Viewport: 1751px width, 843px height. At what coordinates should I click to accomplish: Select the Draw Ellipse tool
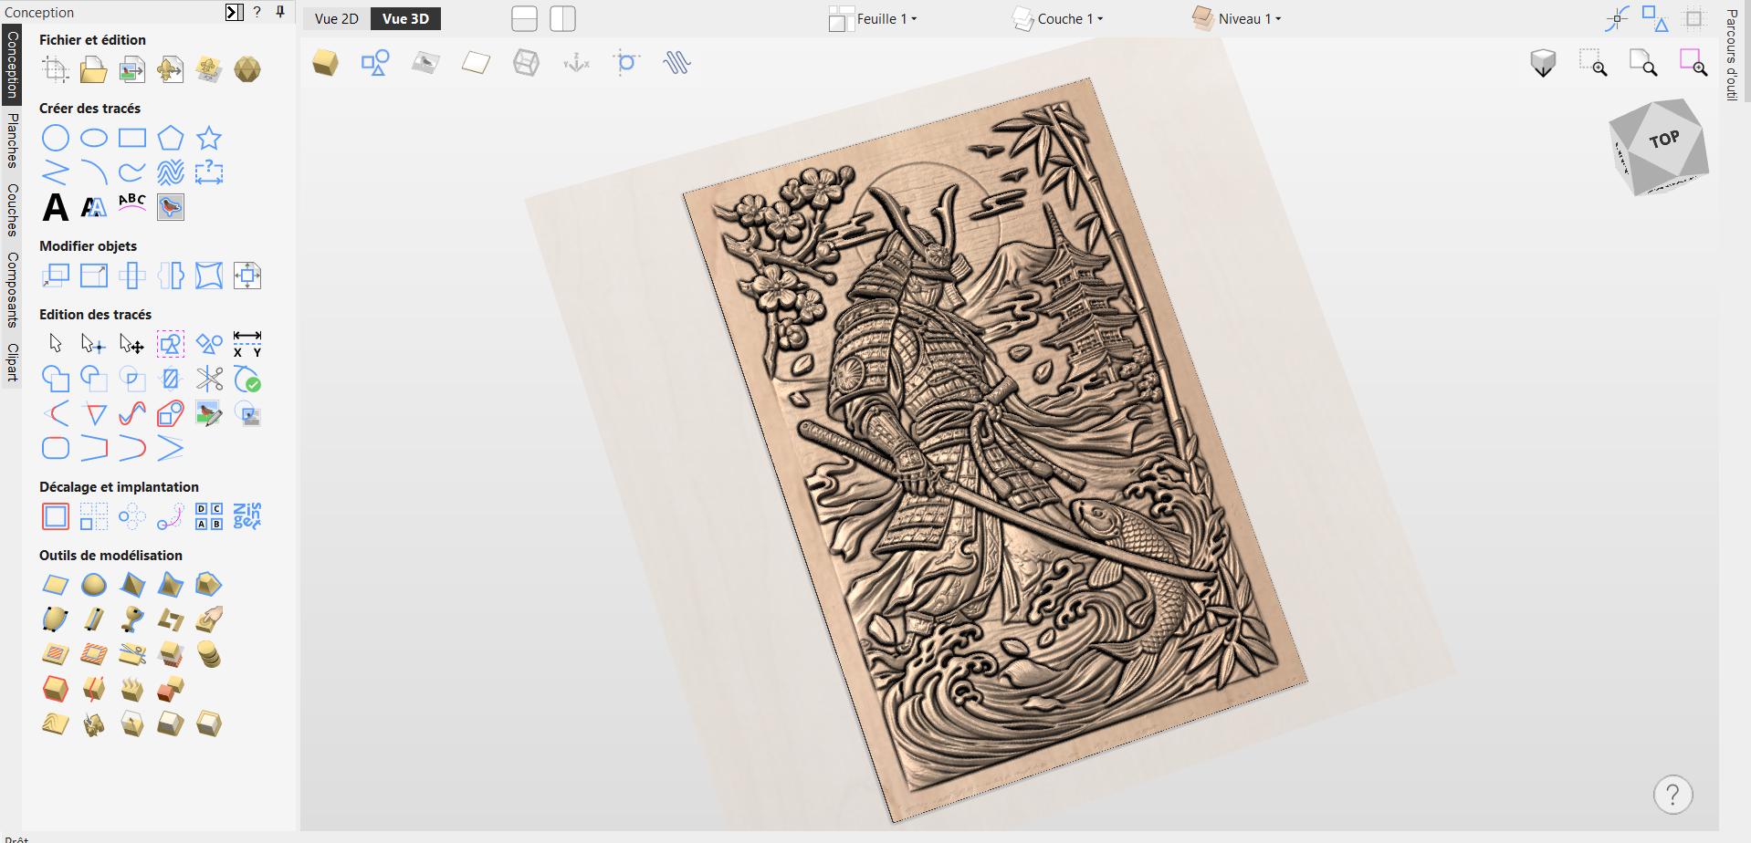(94, 138)
